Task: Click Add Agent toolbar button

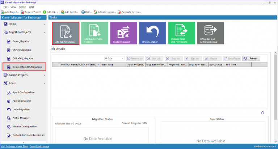Action: point(69,12)
